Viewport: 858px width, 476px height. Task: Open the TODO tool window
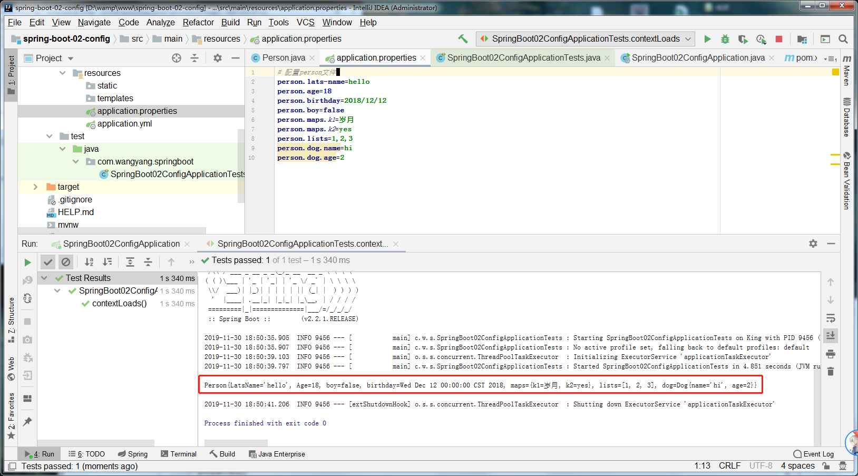tap(86, 454)
